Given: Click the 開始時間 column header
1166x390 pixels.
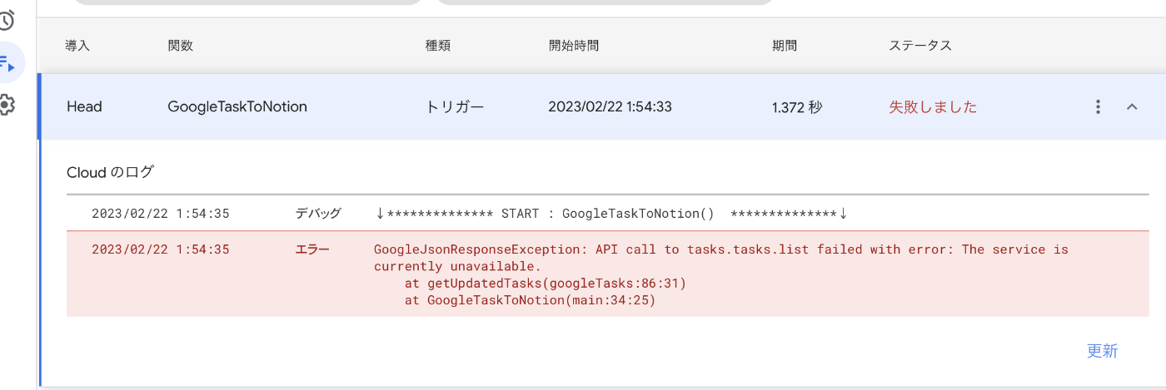Looking at the screenshot, I should pos(574,46).
